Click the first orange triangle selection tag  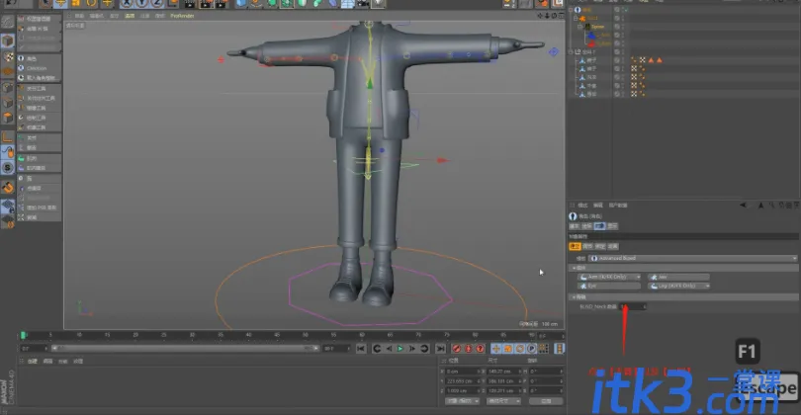(x=651, y=60)
